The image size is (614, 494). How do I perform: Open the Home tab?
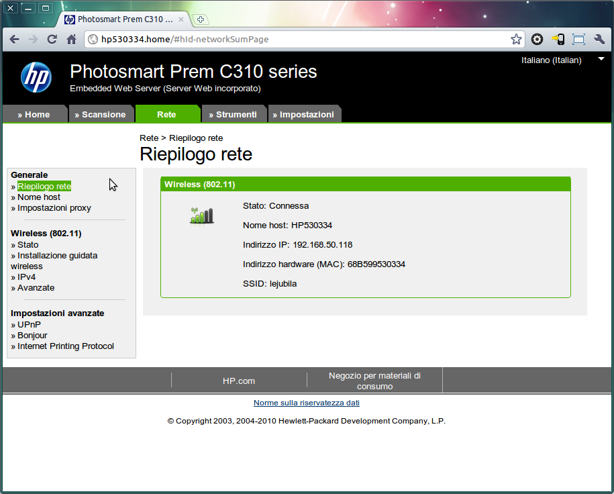(34, 114)
